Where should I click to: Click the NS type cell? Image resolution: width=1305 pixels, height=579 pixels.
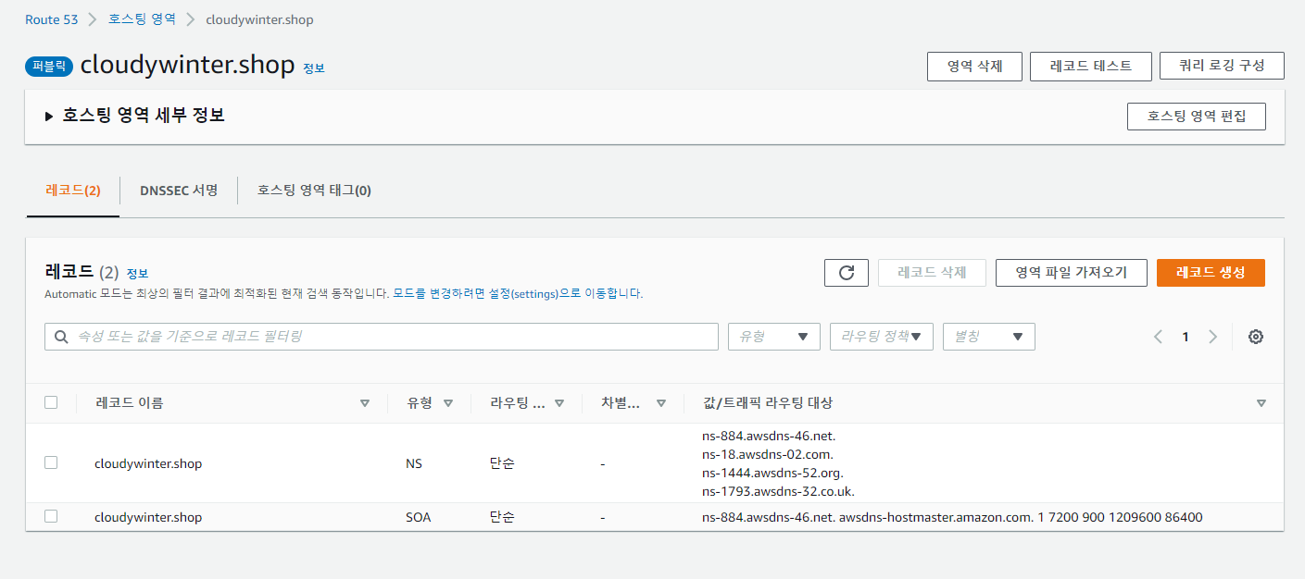coord(414,463)
